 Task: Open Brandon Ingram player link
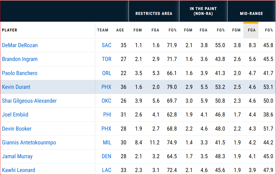click(20, 59)
